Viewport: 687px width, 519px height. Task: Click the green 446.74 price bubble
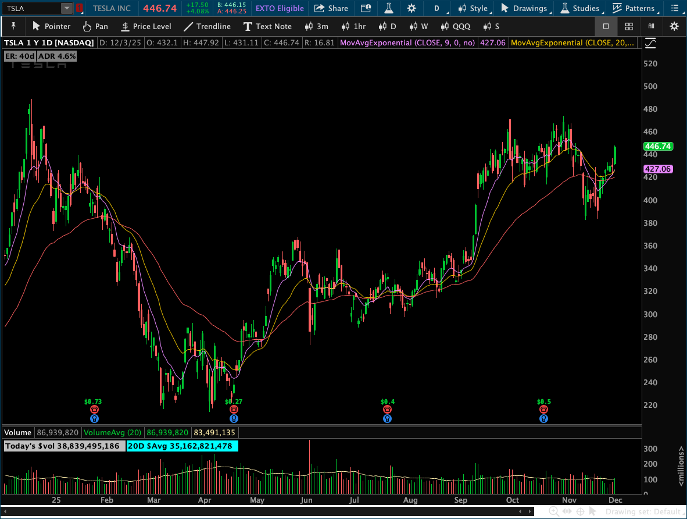658,146
